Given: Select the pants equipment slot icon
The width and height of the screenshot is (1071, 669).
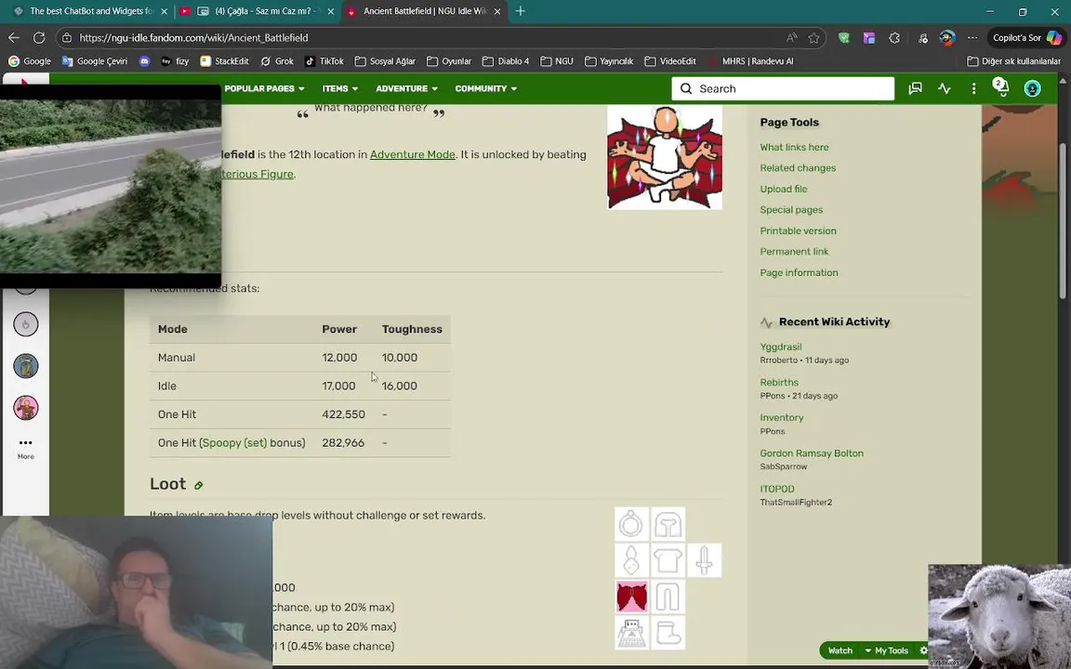Looking at the screenshot, I should [668, 597].
